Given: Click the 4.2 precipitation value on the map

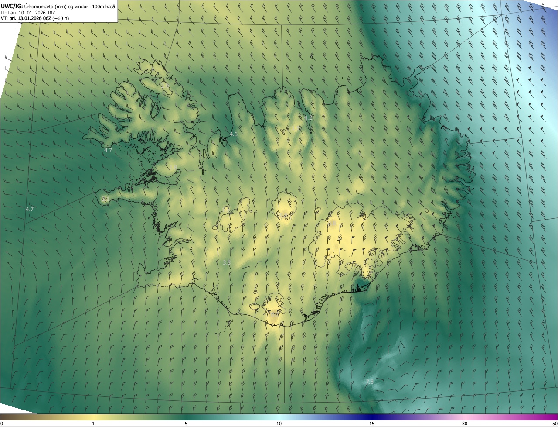Looking at the screenshot, I should [308, 118].
